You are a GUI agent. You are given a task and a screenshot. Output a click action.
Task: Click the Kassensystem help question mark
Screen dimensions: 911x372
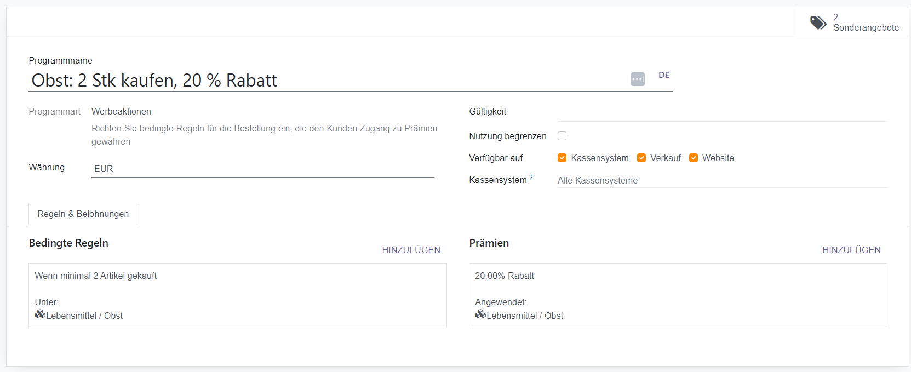pos(531,177)
